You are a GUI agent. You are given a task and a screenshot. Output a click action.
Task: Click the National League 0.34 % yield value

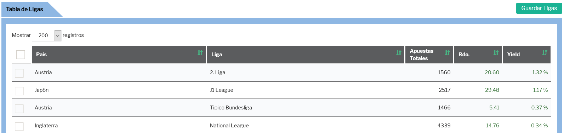pos(539,126)
